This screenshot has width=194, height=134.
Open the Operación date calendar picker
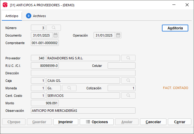pos(118,35)
